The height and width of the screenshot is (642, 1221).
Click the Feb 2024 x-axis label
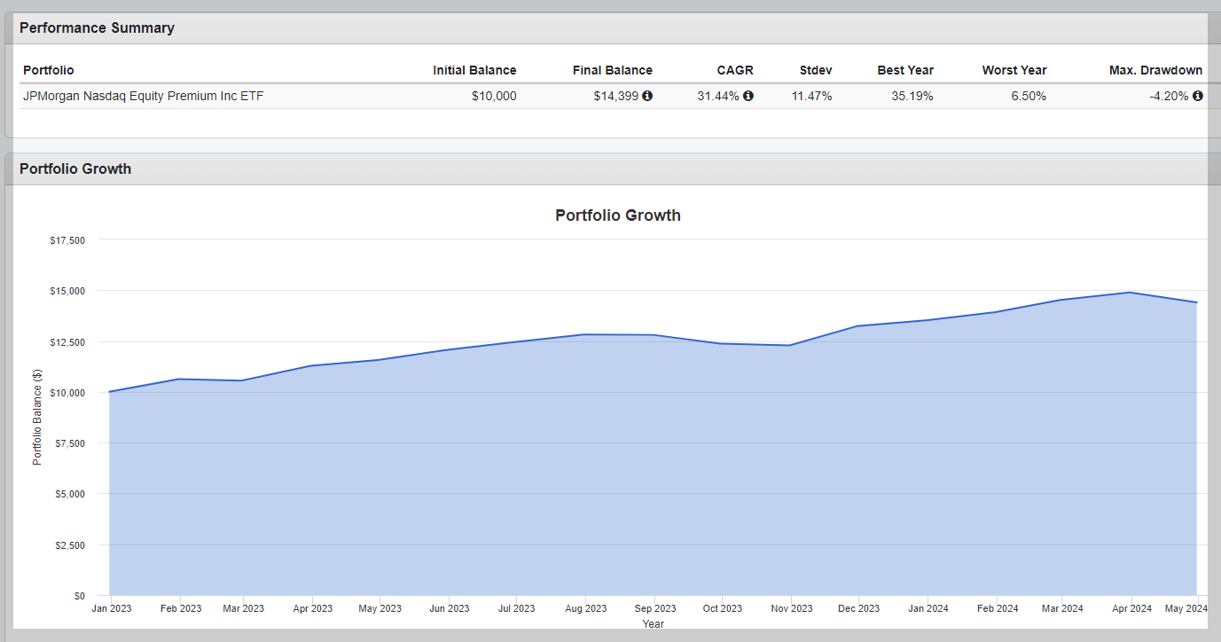(x=997, y=608)
